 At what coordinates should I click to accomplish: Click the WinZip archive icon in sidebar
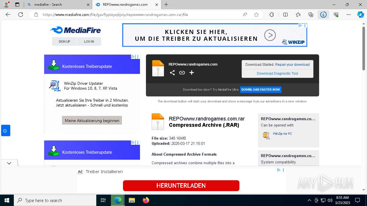pyautogui.click(x=266, y=135)
